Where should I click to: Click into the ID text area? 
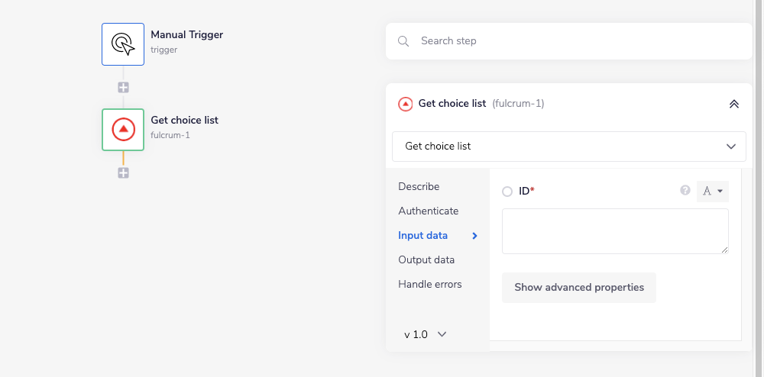tap(614, 230)
